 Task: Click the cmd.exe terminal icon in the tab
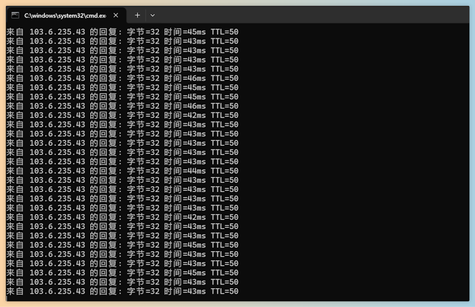point(15,15)
